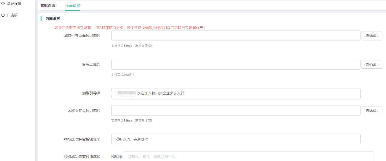
Task: Click 选择图片 for 备用二维码
Action: 372,64
